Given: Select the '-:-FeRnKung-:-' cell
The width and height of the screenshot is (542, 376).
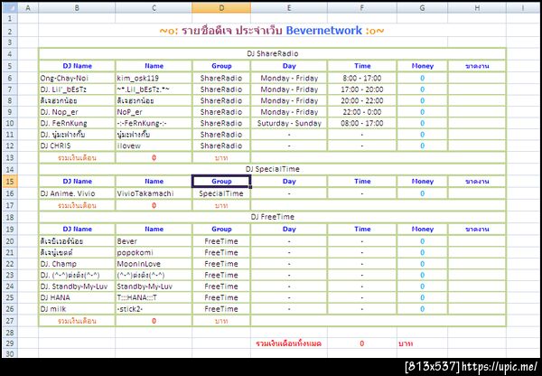Looking at the screenshot, I should (x=154, y=123).
